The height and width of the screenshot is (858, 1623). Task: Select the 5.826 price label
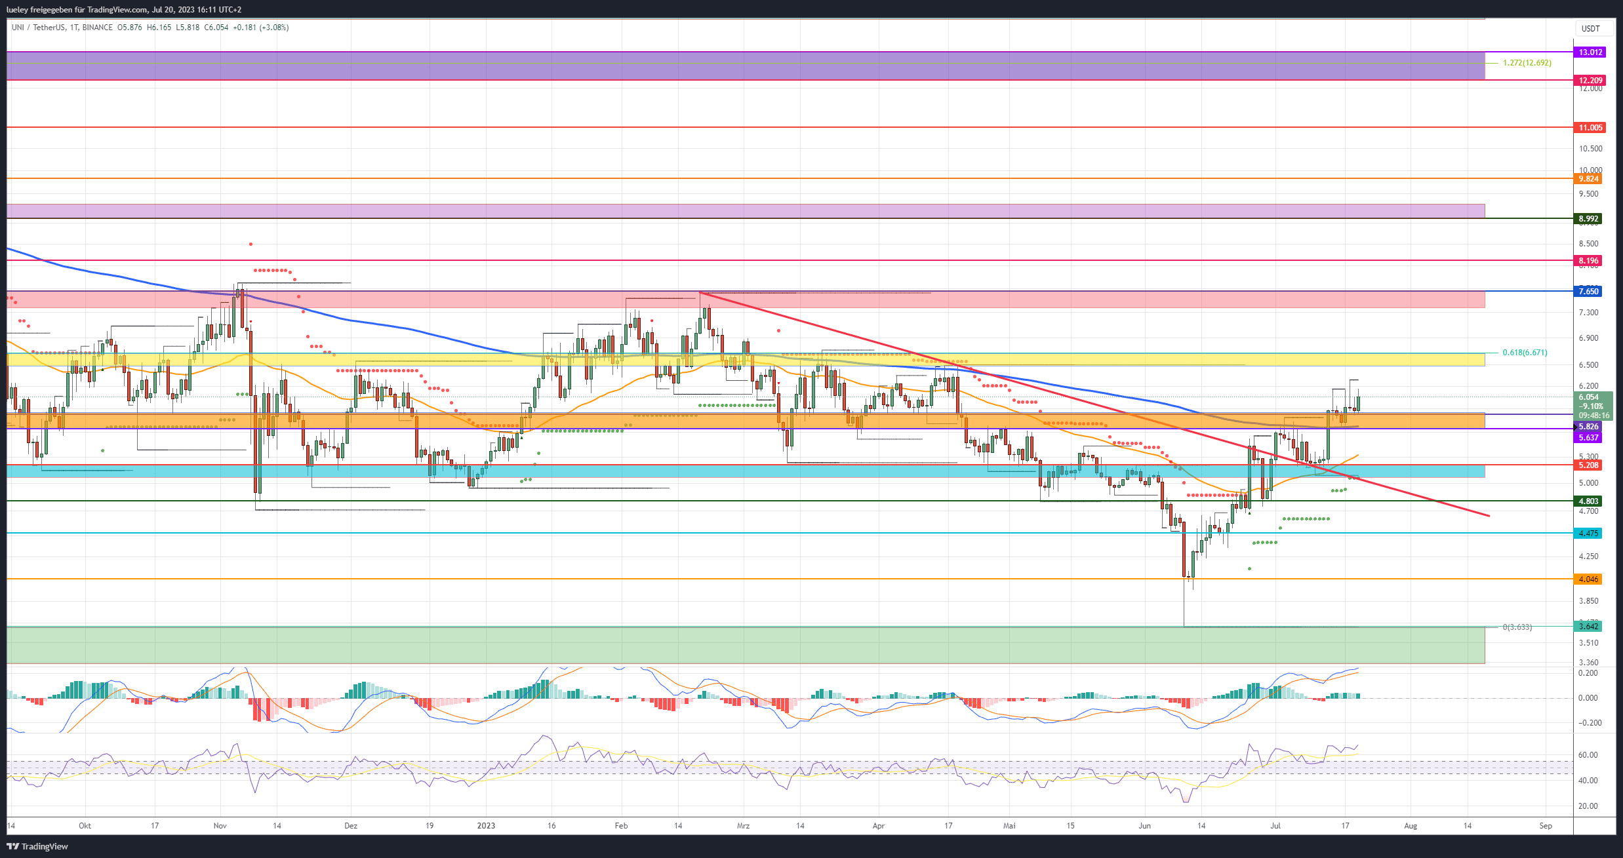1588,427
